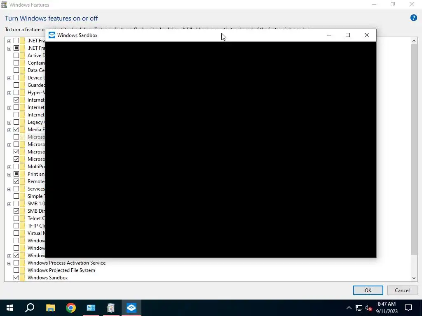Uncheck the SMB Direct checkbox
Screen dimensions: 422x316
click(16, 211)
